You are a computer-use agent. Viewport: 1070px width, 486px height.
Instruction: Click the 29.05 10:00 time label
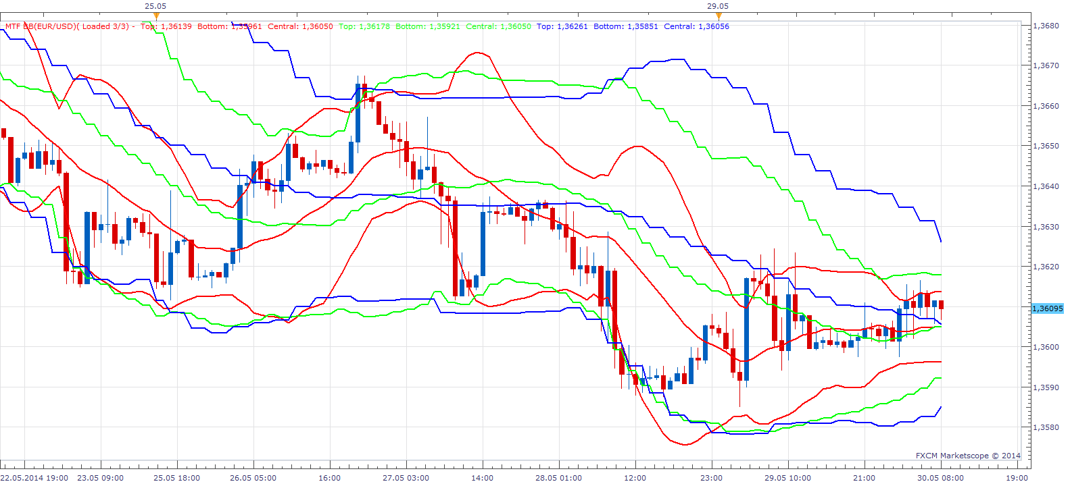[x=788, y=478]
